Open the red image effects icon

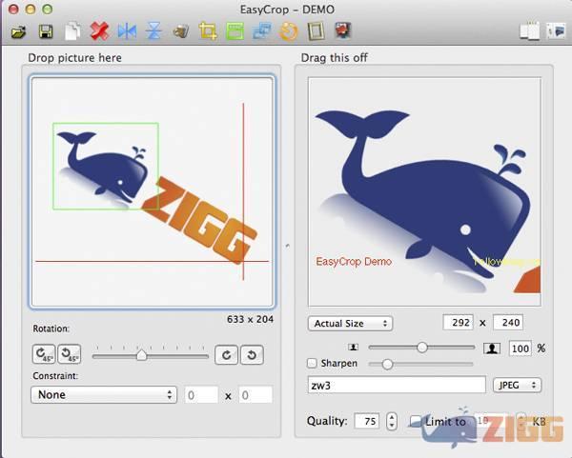pos(343,30)
